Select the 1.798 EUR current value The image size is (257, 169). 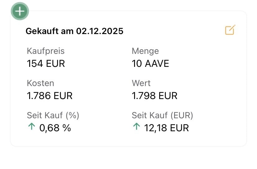pos(155,96)
